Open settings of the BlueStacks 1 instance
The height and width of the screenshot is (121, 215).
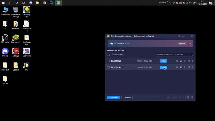point(177,67)
